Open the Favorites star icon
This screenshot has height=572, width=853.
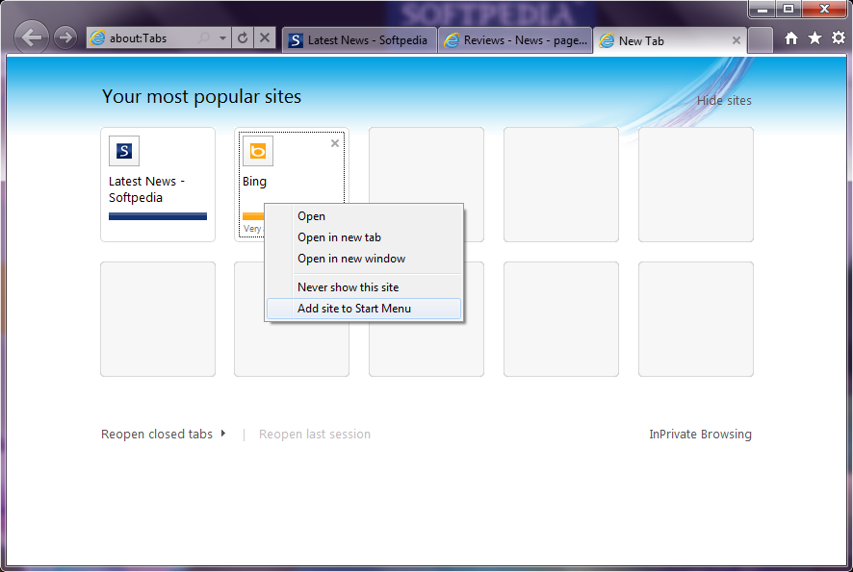pos(814,38)
